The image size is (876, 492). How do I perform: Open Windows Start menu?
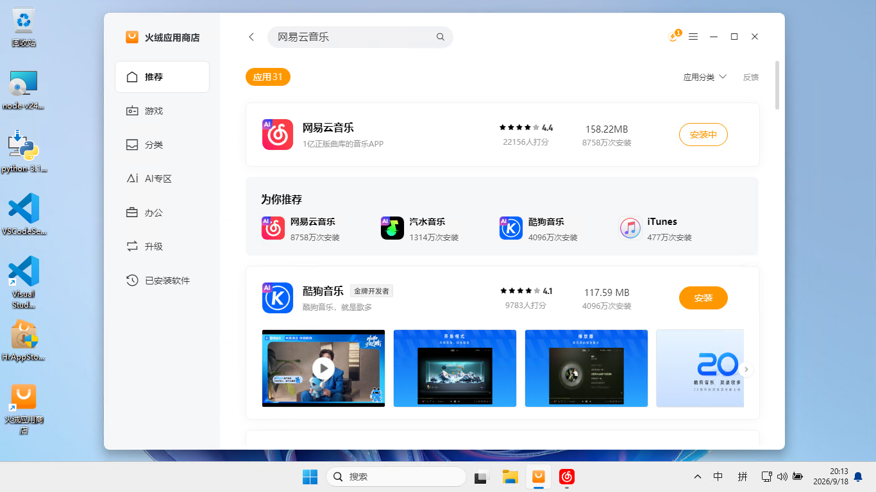tap(310, 477)
